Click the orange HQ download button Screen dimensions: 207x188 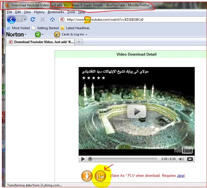[100, 176]
